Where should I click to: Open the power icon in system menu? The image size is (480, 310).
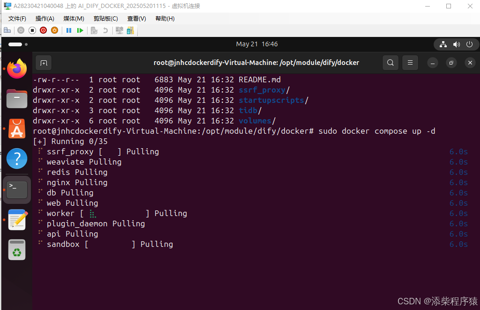[x=470, y=44]
